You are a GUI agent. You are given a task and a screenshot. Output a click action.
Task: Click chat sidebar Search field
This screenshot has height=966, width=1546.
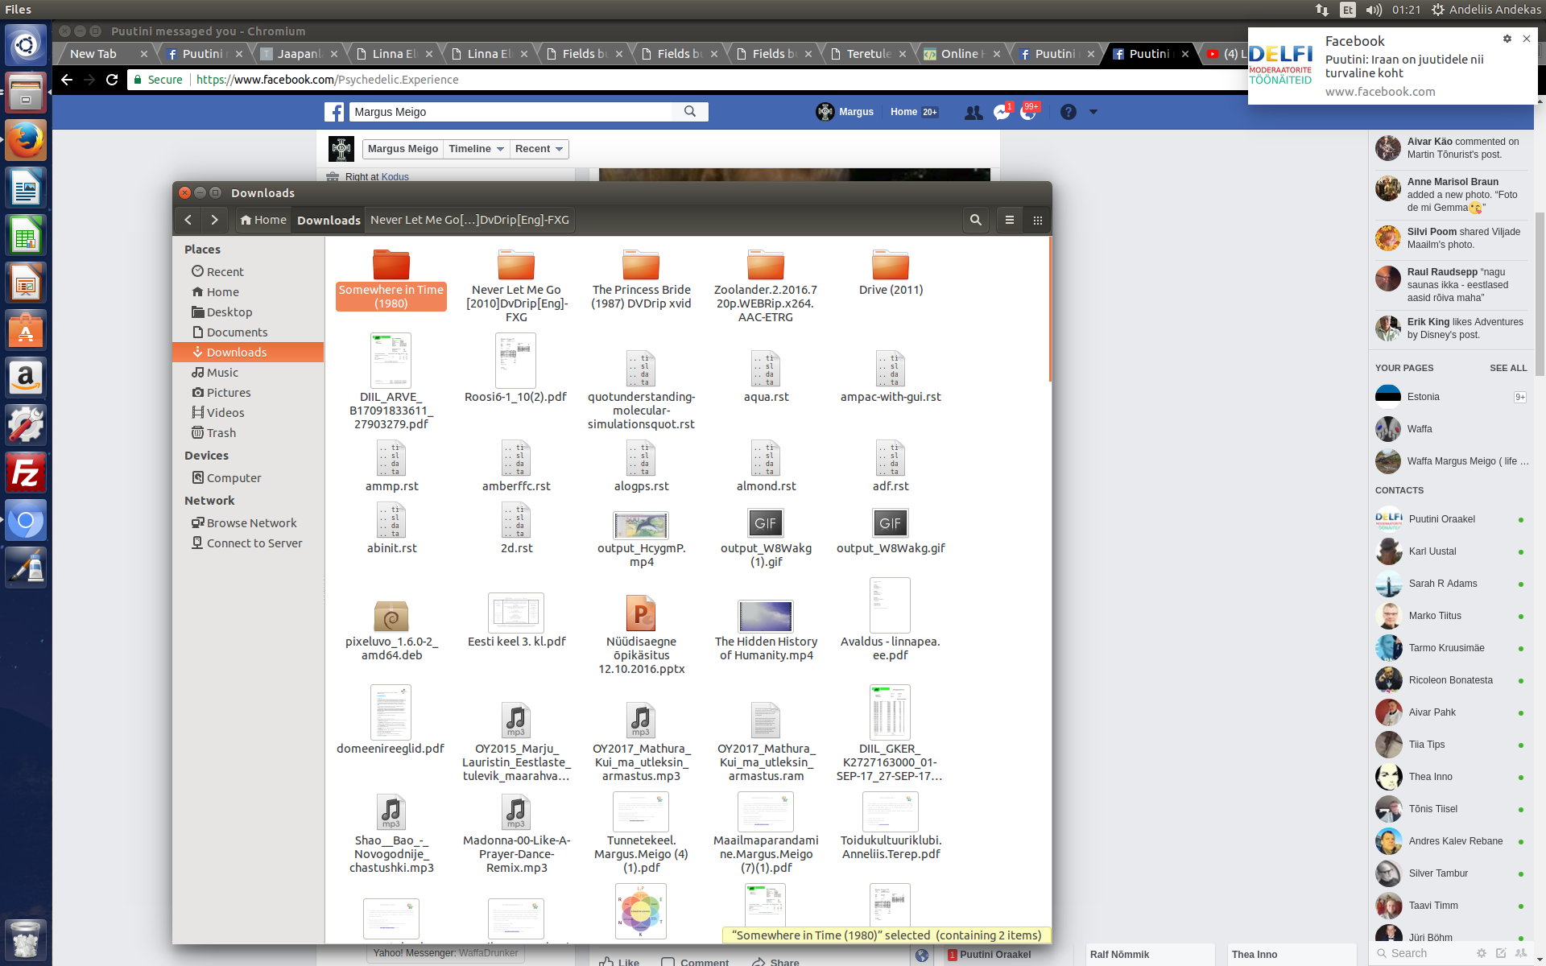[x=1421, y=953]
